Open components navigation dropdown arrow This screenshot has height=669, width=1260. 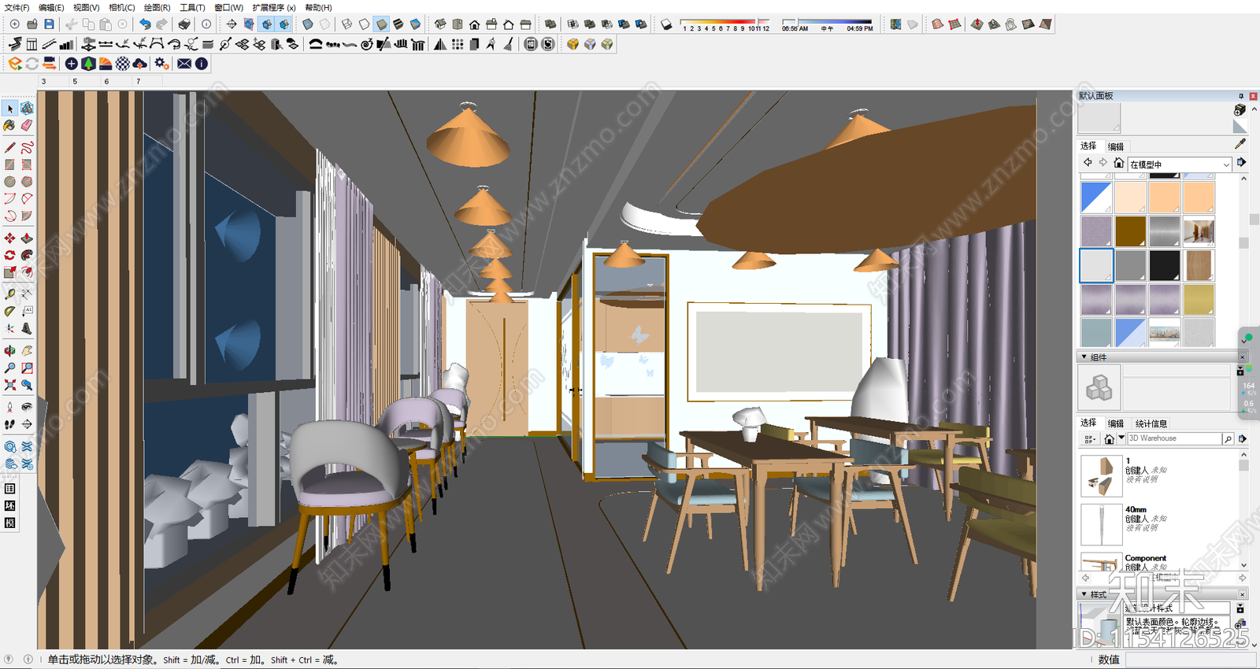pos(1121,438)
